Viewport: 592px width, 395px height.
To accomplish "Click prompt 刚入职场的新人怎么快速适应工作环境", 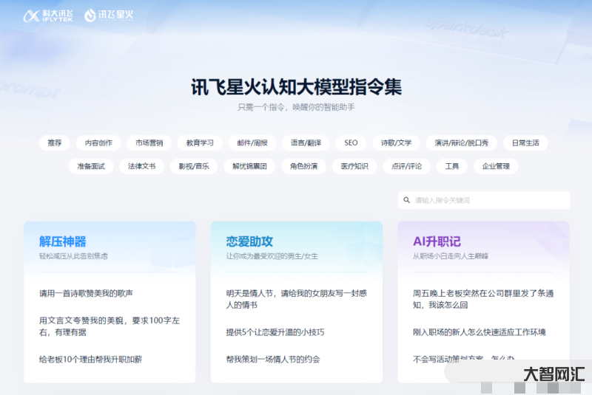I will [479, 332].
